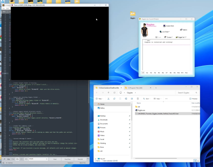Go back in File Explorer
The height and width of the screenshot is (167, 213).
tap(97, 93)
